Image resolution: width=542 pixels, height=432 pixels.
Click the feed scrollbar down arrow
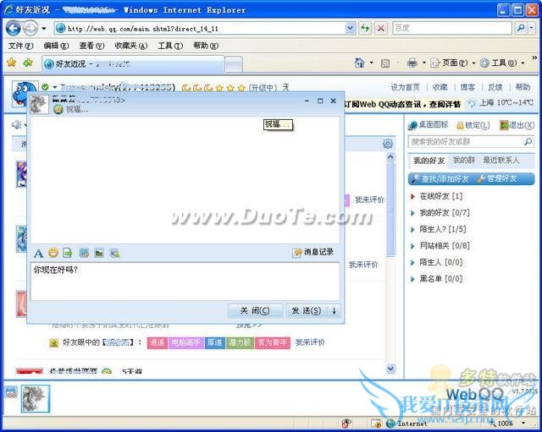point(390,369)
